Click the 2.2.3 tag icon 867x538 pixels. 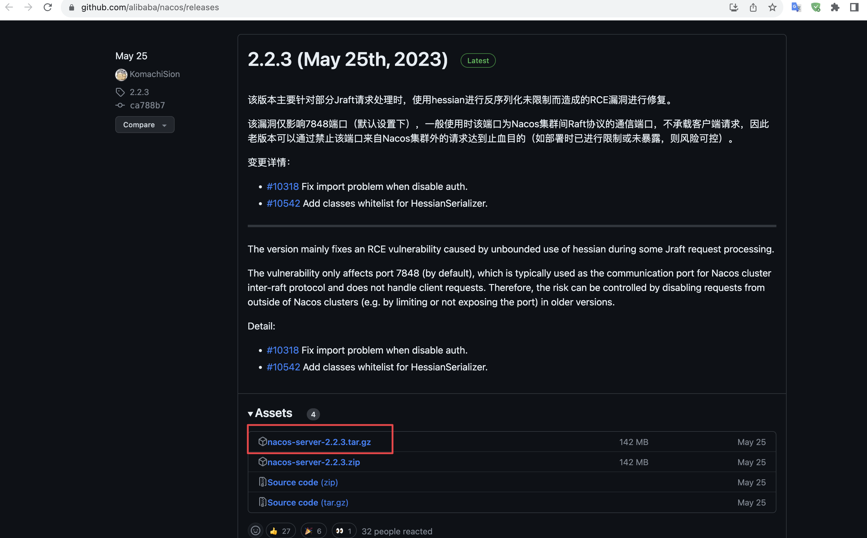[x=120, y=92]
